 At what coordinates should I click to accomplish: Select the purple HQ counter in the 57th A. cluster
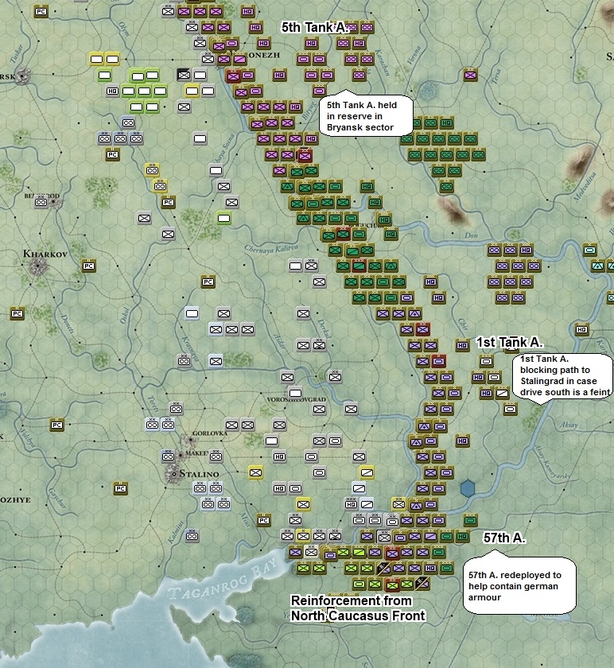pyautogui.click(x=431, y=568)
